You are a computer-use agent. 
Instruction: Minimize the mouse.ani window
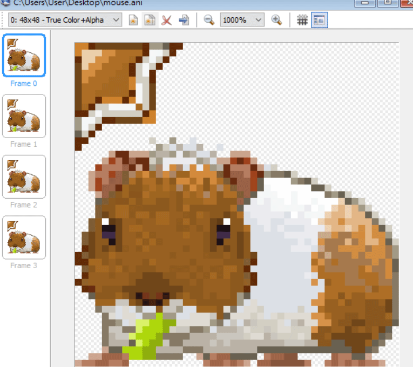[x=364, y=3]
